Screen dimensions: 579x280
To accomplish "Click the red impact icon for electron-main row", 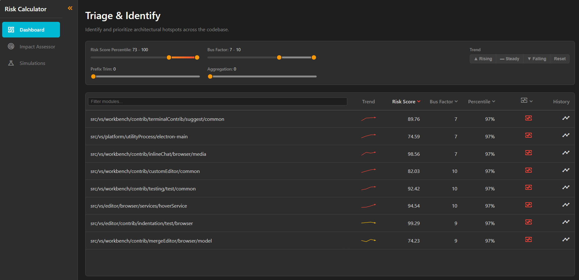I will click(x=528, y=135).
